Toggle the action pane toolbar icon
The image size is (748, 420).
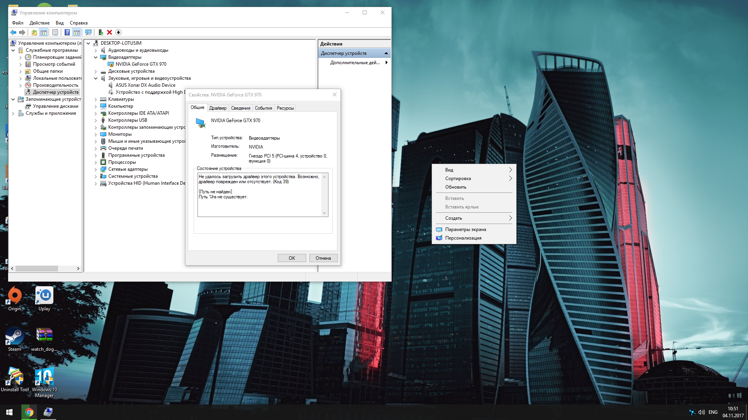(x=77, y=32)
